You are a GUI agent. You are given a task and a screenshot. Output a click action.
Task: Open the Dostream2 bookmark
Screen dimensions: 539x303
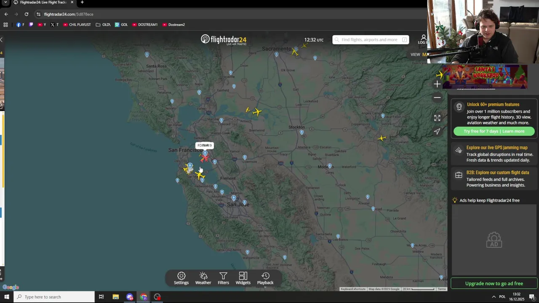pos(173,24)
